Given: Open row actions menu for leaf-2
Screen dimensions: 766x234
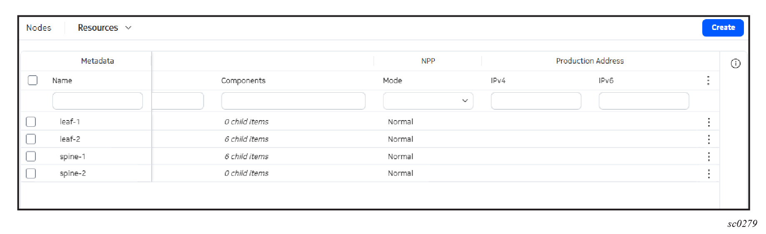Looking at the screenshot, I should [709, 139].
